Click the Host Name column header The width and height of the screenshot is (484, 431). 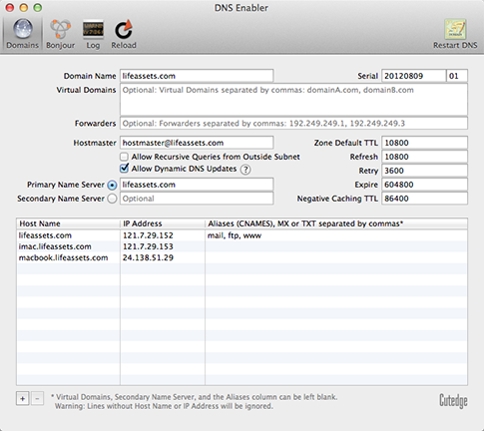[68, 223]
